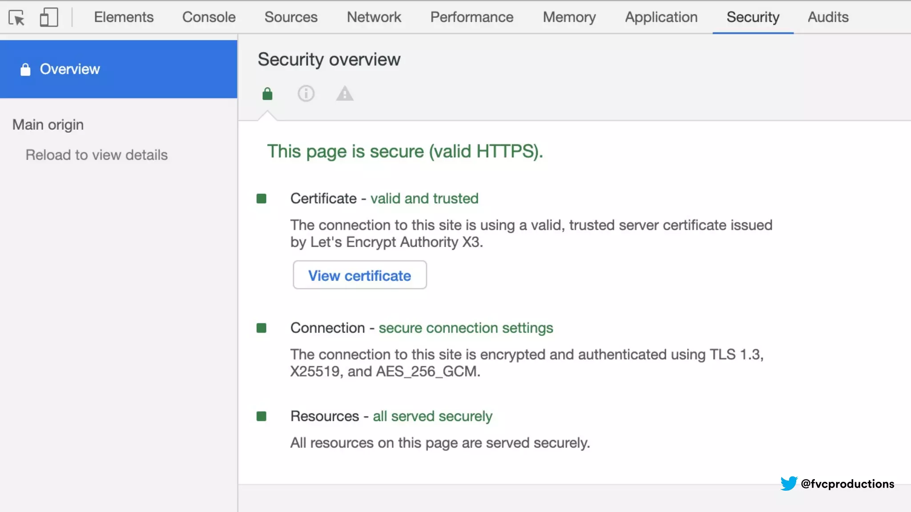Go to the Application tab
This screenshot has height=512, width=911.
click(x=661, y=17)
